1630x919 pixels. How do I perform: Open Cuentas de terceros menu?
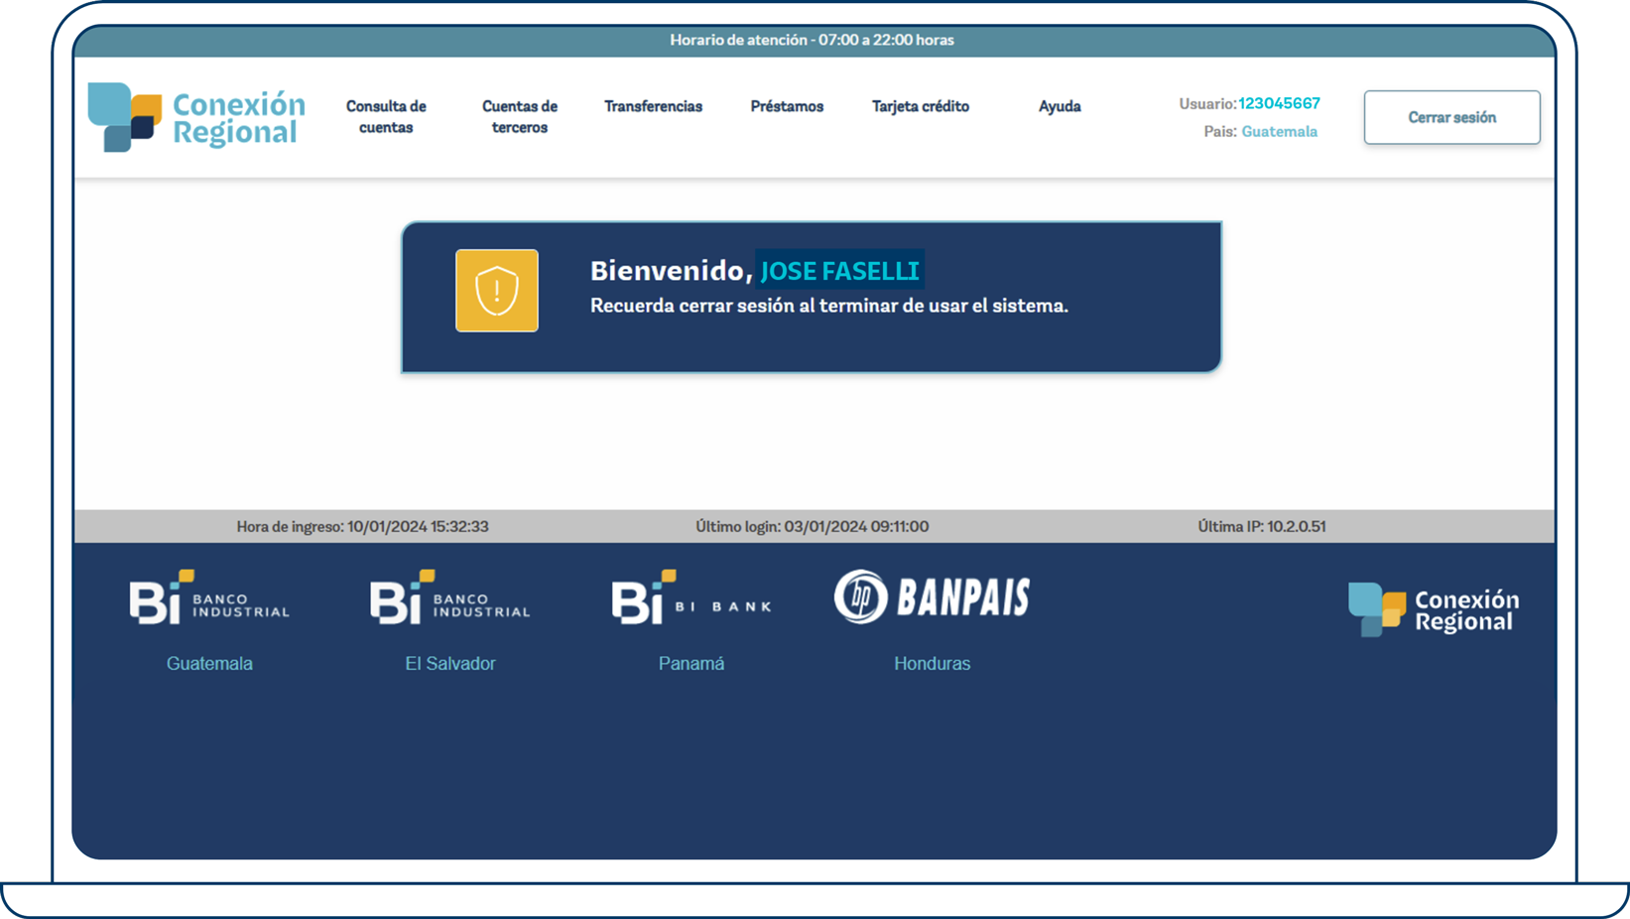click(x=520, y=117)
